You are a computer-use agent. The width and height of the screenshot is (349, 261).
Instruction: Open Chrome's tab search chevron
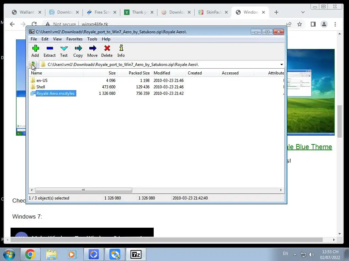(x=303, y=12)
